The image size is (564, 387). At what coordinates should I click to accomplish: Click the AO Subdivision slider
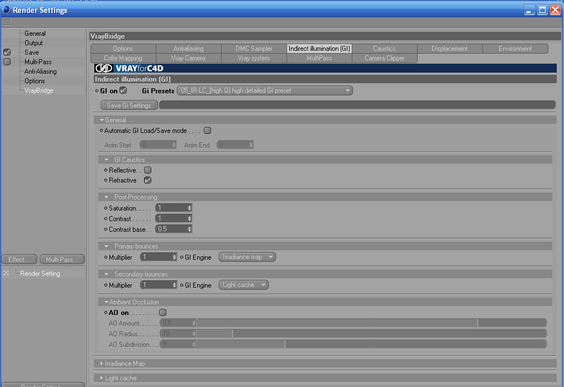coord(371,344)
